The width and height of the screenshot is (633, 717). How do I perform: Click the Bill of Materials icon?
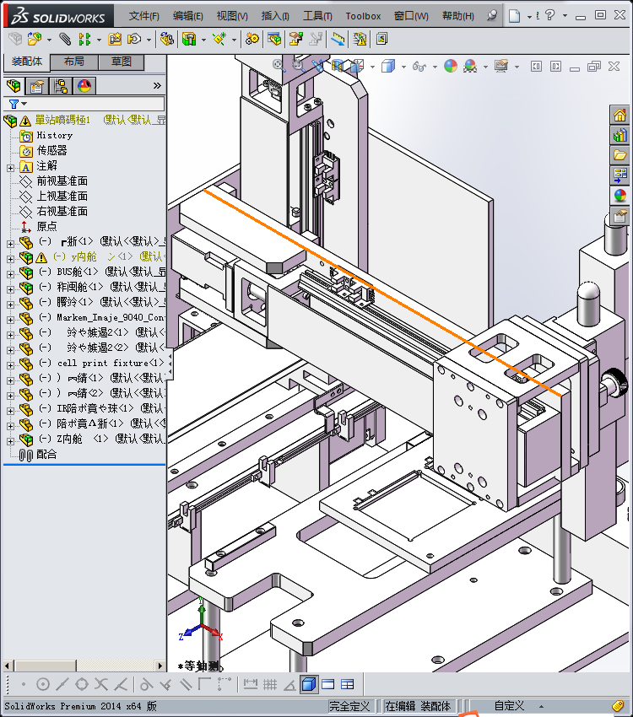[x=274, y=40]
